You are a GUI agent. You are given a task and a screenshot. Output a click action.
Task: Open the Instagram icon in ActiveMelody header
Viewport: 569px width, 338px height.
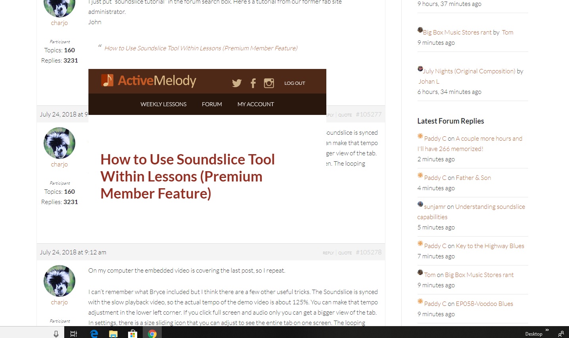coord(269,83)
